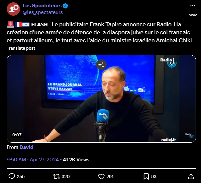Click the 320 repost count

66,176
